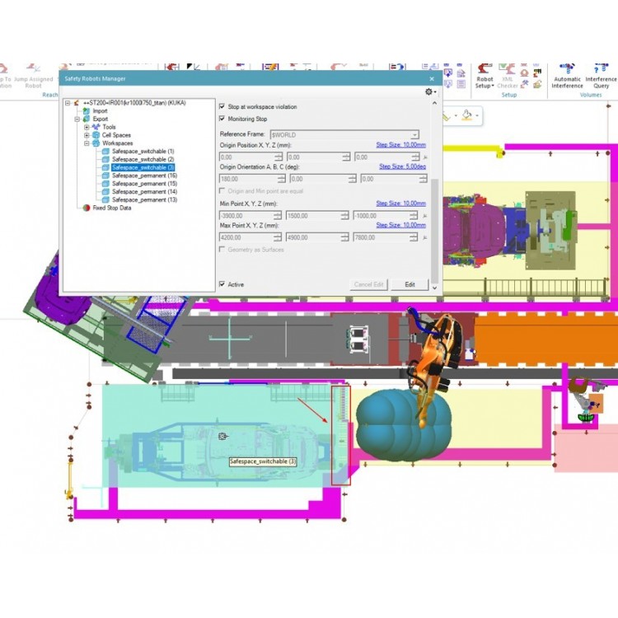Click the Step Size 5,00deg link
618x618 pixels.
click(x=402, y=166)
